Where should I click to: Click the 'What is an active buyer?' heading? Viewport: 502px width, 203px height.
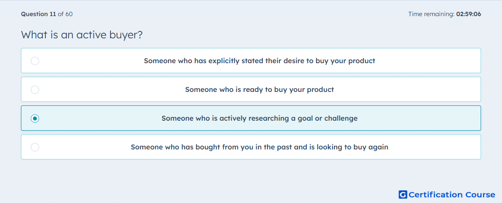(x=82, y=34)
